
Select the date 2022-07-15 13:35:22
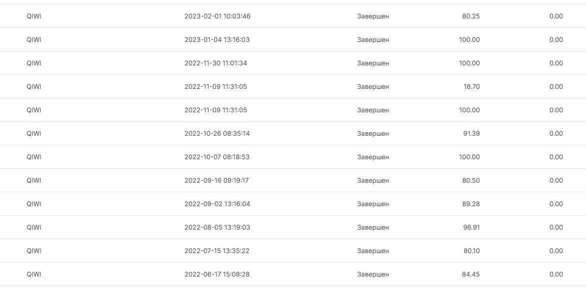click(216, 251)
